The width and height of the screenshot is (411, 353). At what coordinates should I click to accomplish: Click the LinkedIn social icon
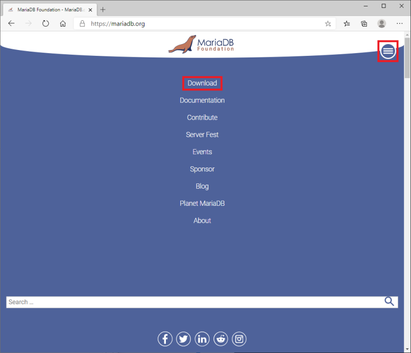point(202,339)
